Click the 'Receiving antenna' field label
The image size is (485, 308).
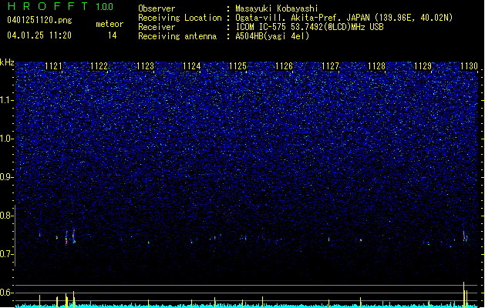(177, 36)
